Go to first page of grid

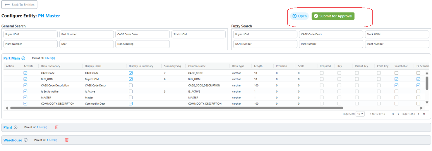coord(393,114)
